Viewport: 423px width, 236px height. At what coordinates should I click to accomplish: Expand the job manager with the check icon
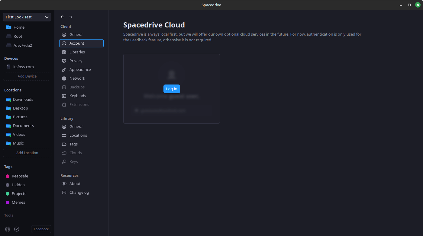point(16,229)
